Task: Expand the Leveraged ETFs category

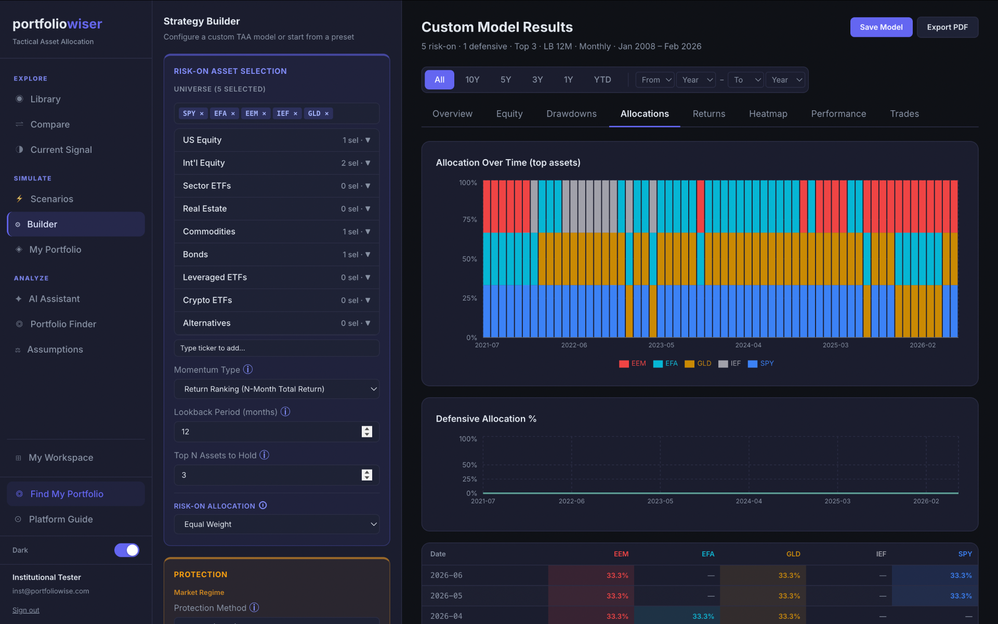Action: [x=277, y=277]
